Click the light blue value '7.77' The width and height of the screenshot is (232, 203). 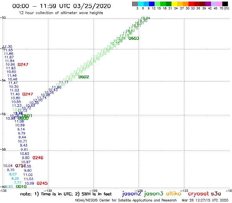[x=18, y=183]
